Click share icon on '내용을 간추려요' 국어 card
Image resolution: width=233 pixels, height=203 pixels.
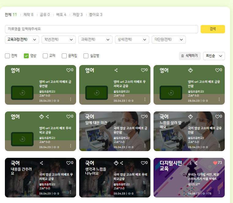(42, 163)
